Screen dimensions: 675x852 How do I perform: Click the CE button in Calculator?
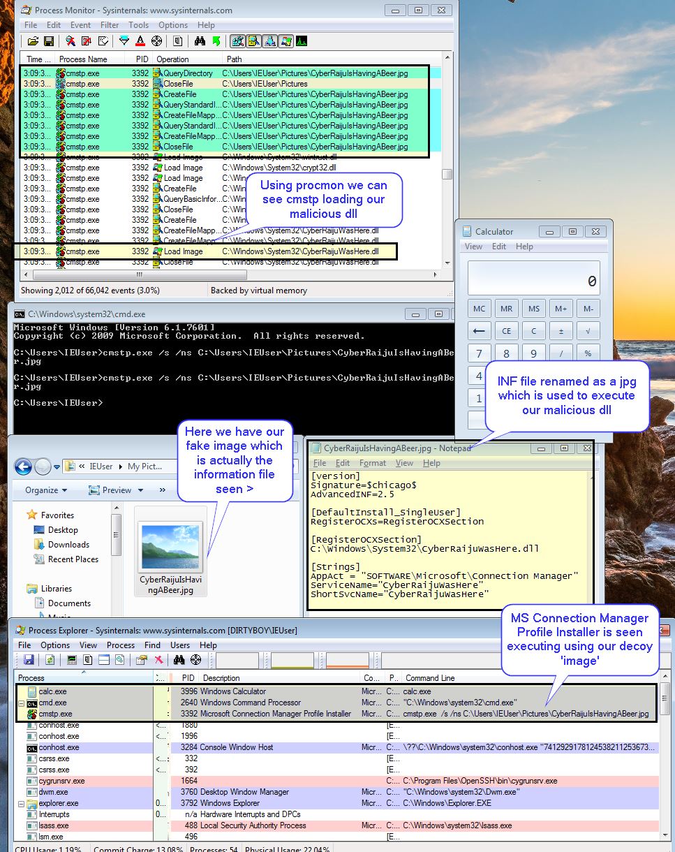pyautogui.click(x=506, y=331)
